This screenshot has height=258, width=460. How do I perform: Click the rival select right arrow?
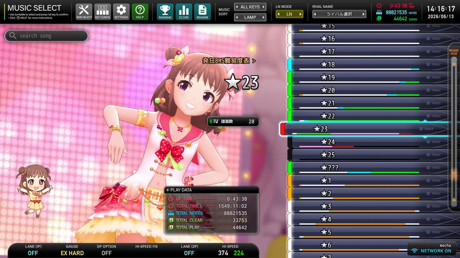coord(363,14)
